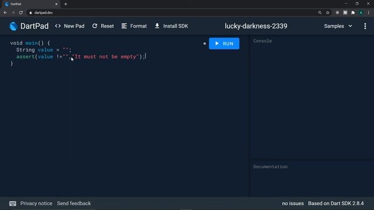Run the Dart program
The height and width of the screenshot is (210, 374).
224,44
